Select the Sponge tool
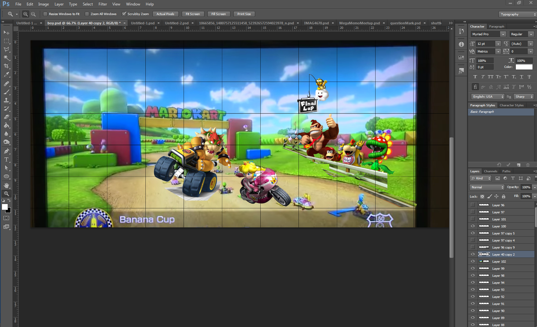The width and height of the screenshot is (537, 327). pos(6,142)
